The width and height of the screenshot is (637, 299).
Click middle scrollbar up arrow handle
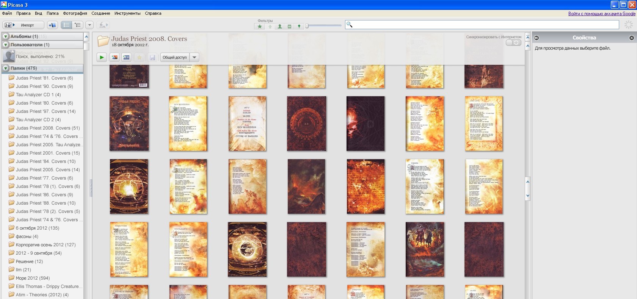click(x=527, y=182)
